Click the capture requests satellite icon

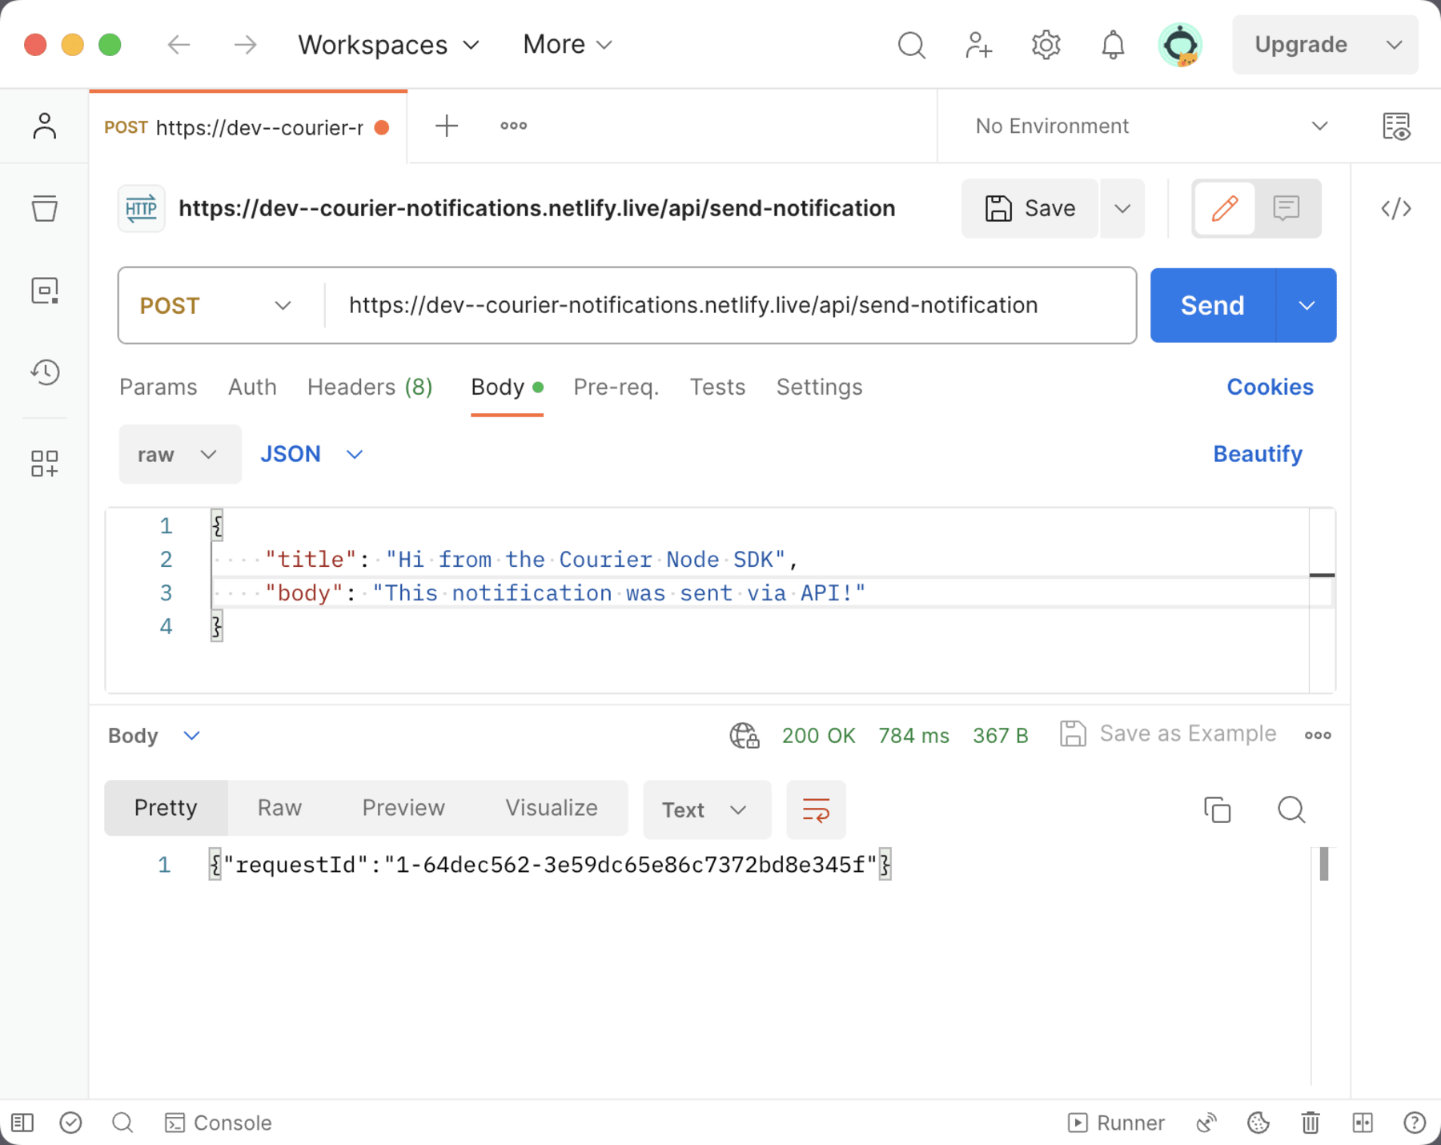[1206, 1123]
